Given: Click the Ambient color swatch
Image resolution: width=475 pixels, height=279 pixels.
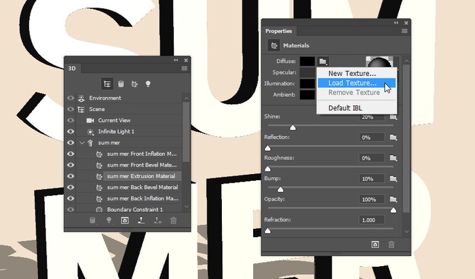Looking at the screenshot, I should click(x=307, y=95).
